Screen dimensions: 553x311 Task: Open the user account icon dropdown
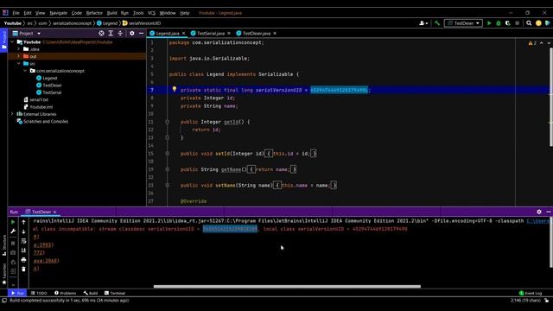pyautogui.click(x=423, y=23)
